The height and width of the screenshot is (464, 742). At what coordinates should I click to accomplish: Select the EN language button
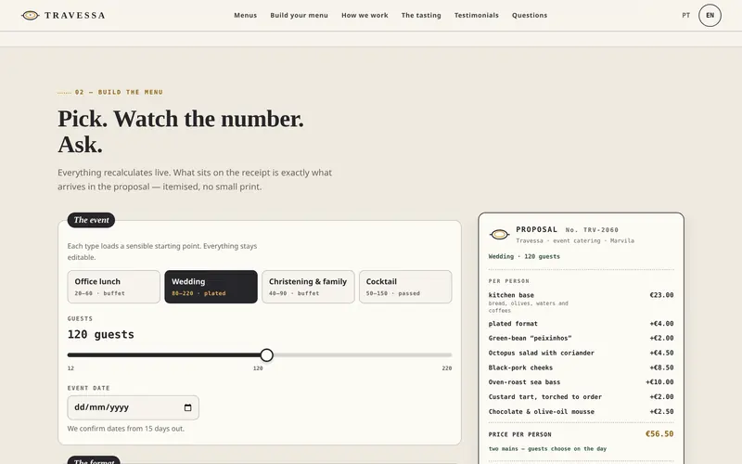point(710,15)
